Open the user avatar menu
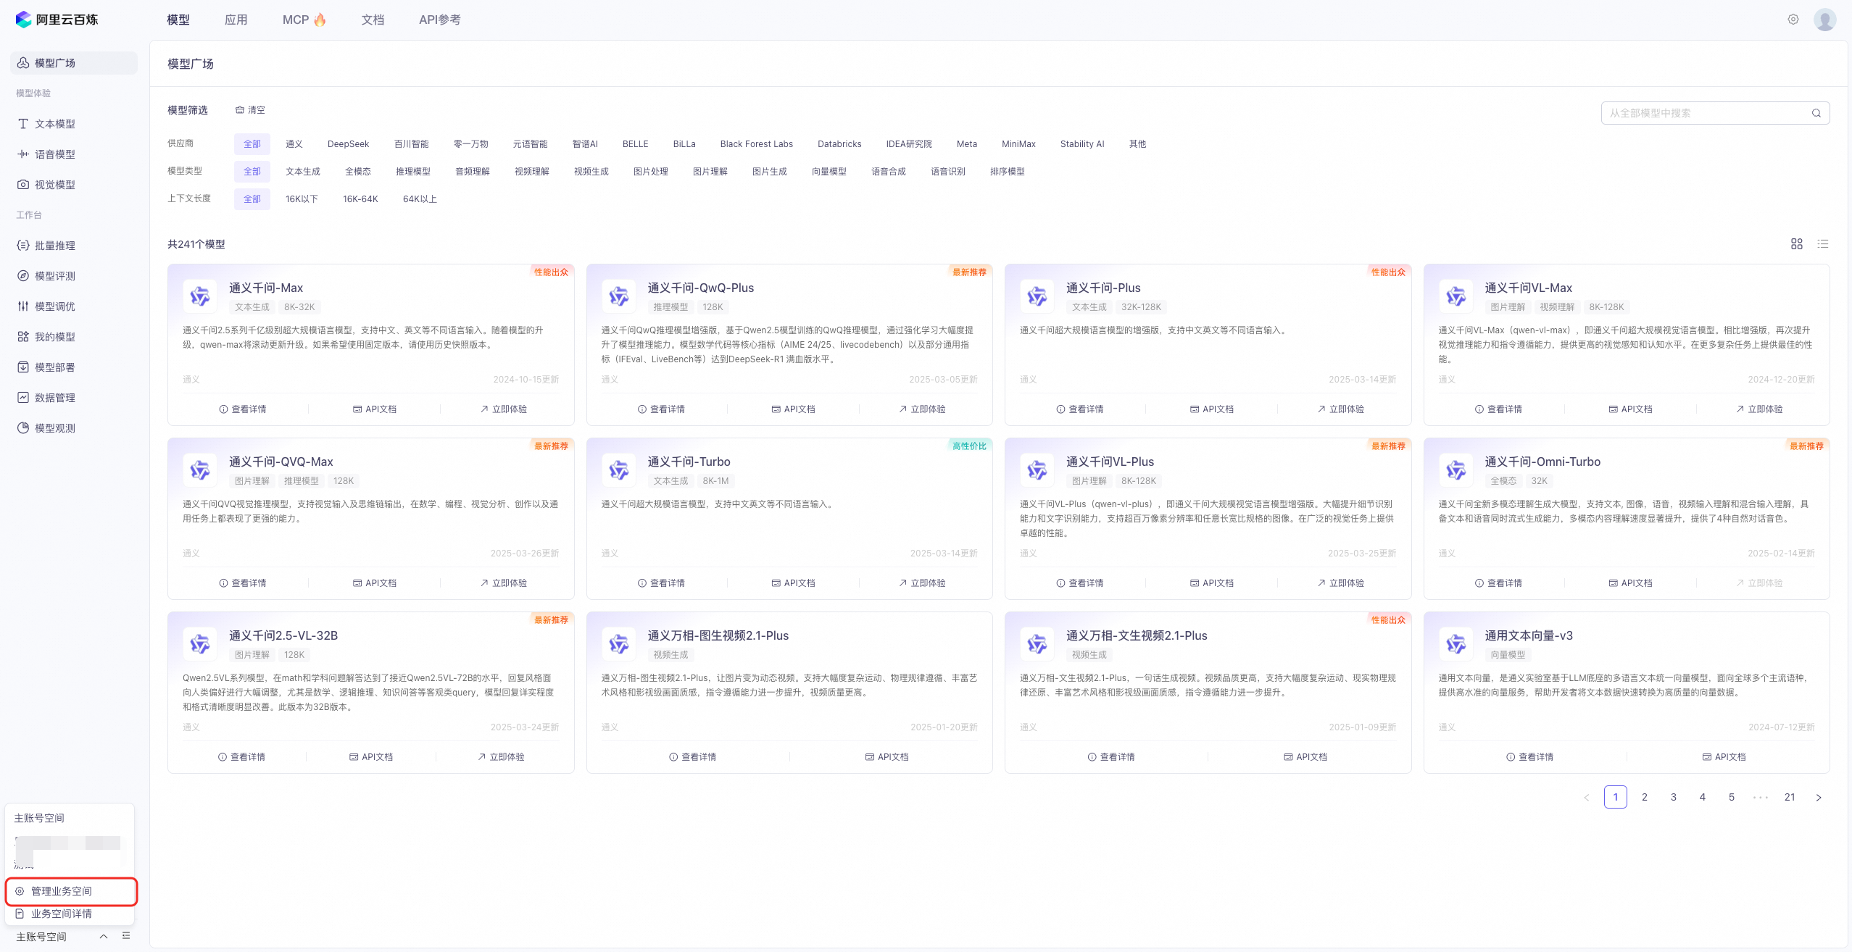Viewport: 1852px width, 952px height. pyautogui.click(x=1824, y=20)
